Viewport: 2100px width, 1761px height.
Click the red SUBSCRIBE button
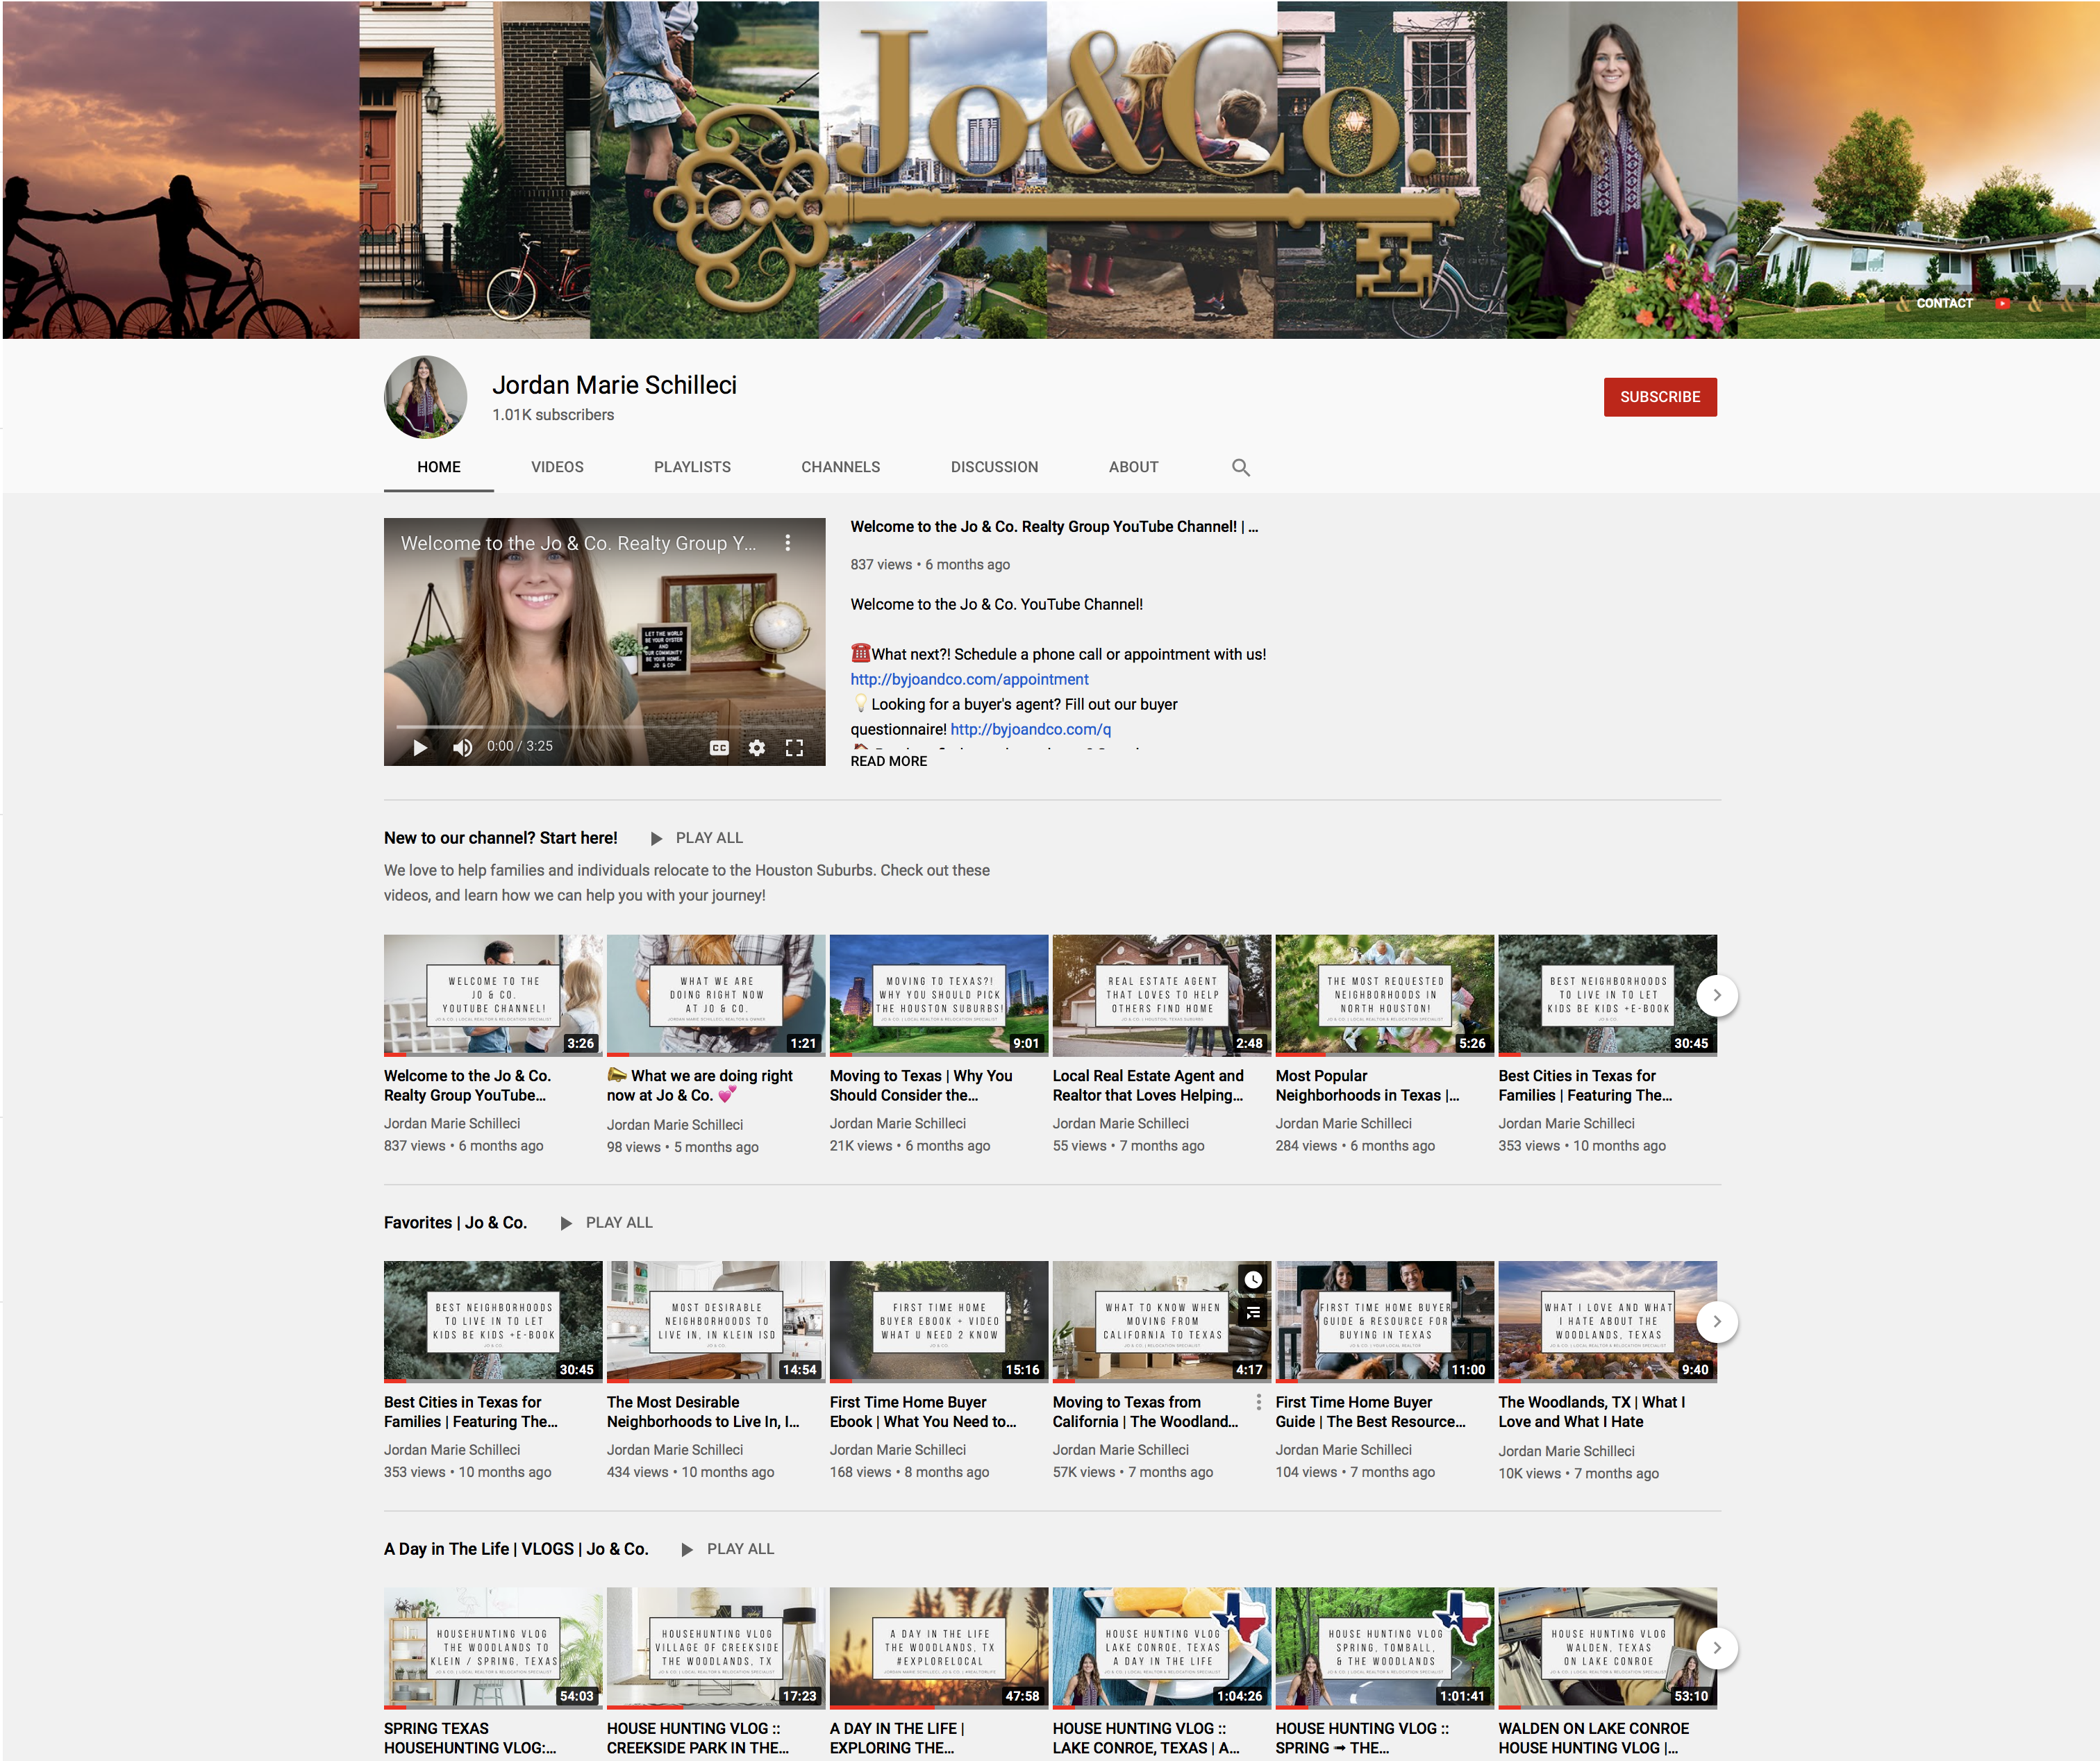(x=1660, y=397)
